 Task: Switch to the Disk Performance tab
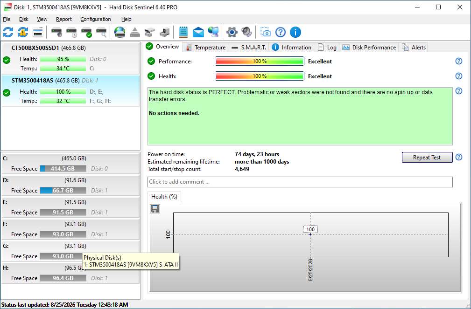[x=369, y=48]
